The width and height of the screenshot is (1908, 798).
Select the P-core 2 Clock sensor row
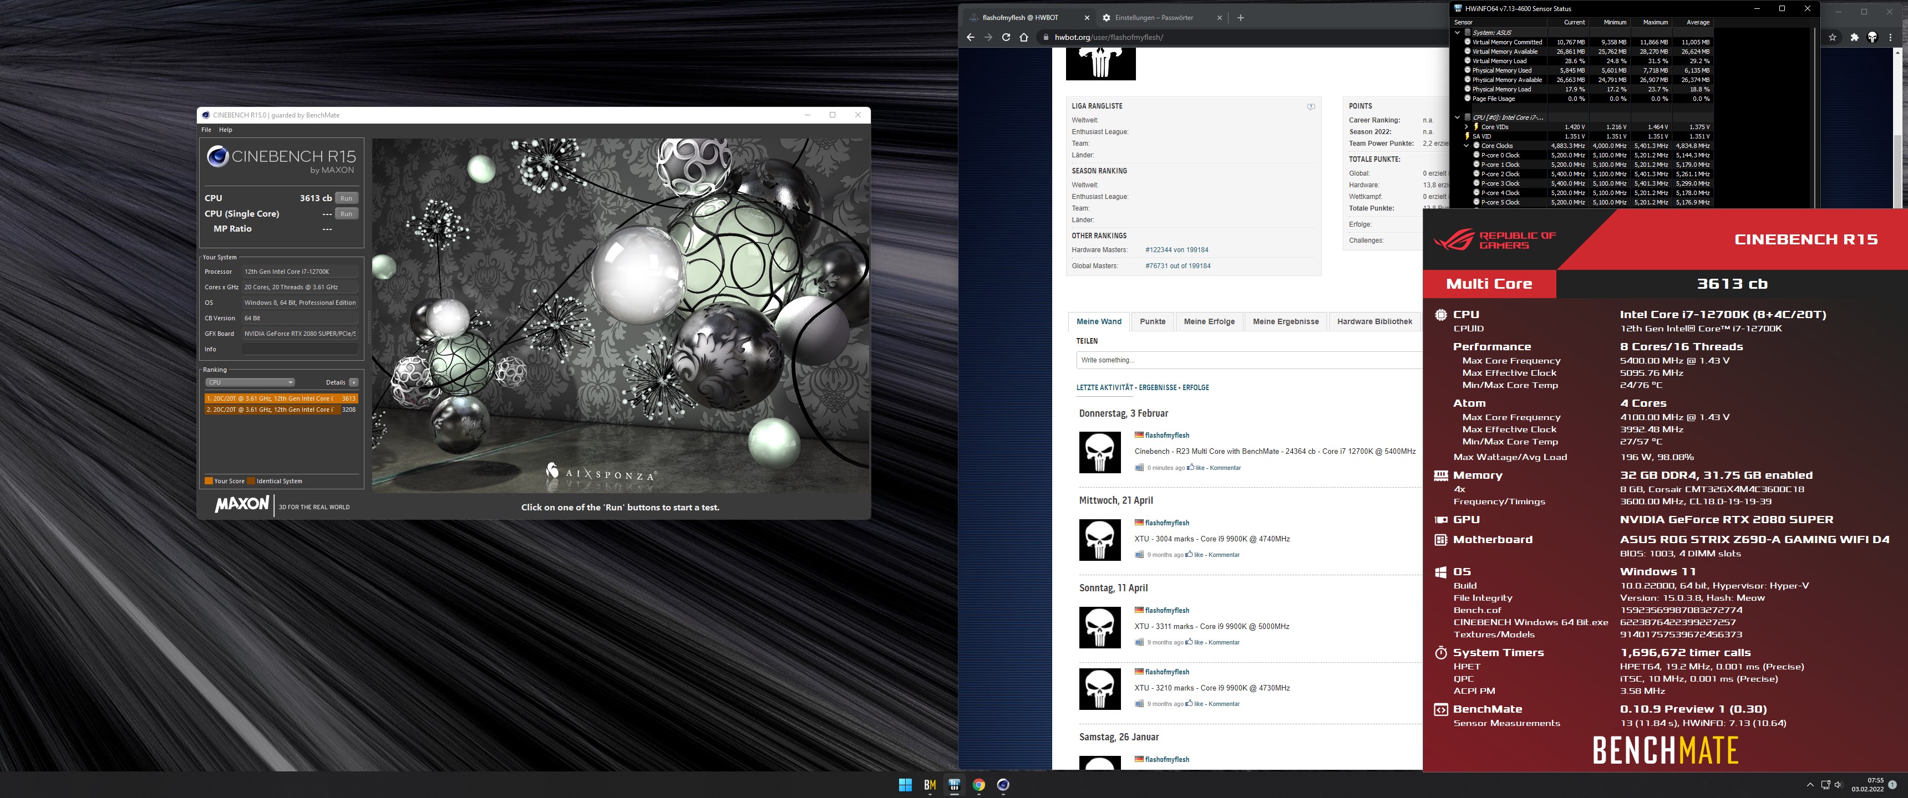tap(1582, 174)
